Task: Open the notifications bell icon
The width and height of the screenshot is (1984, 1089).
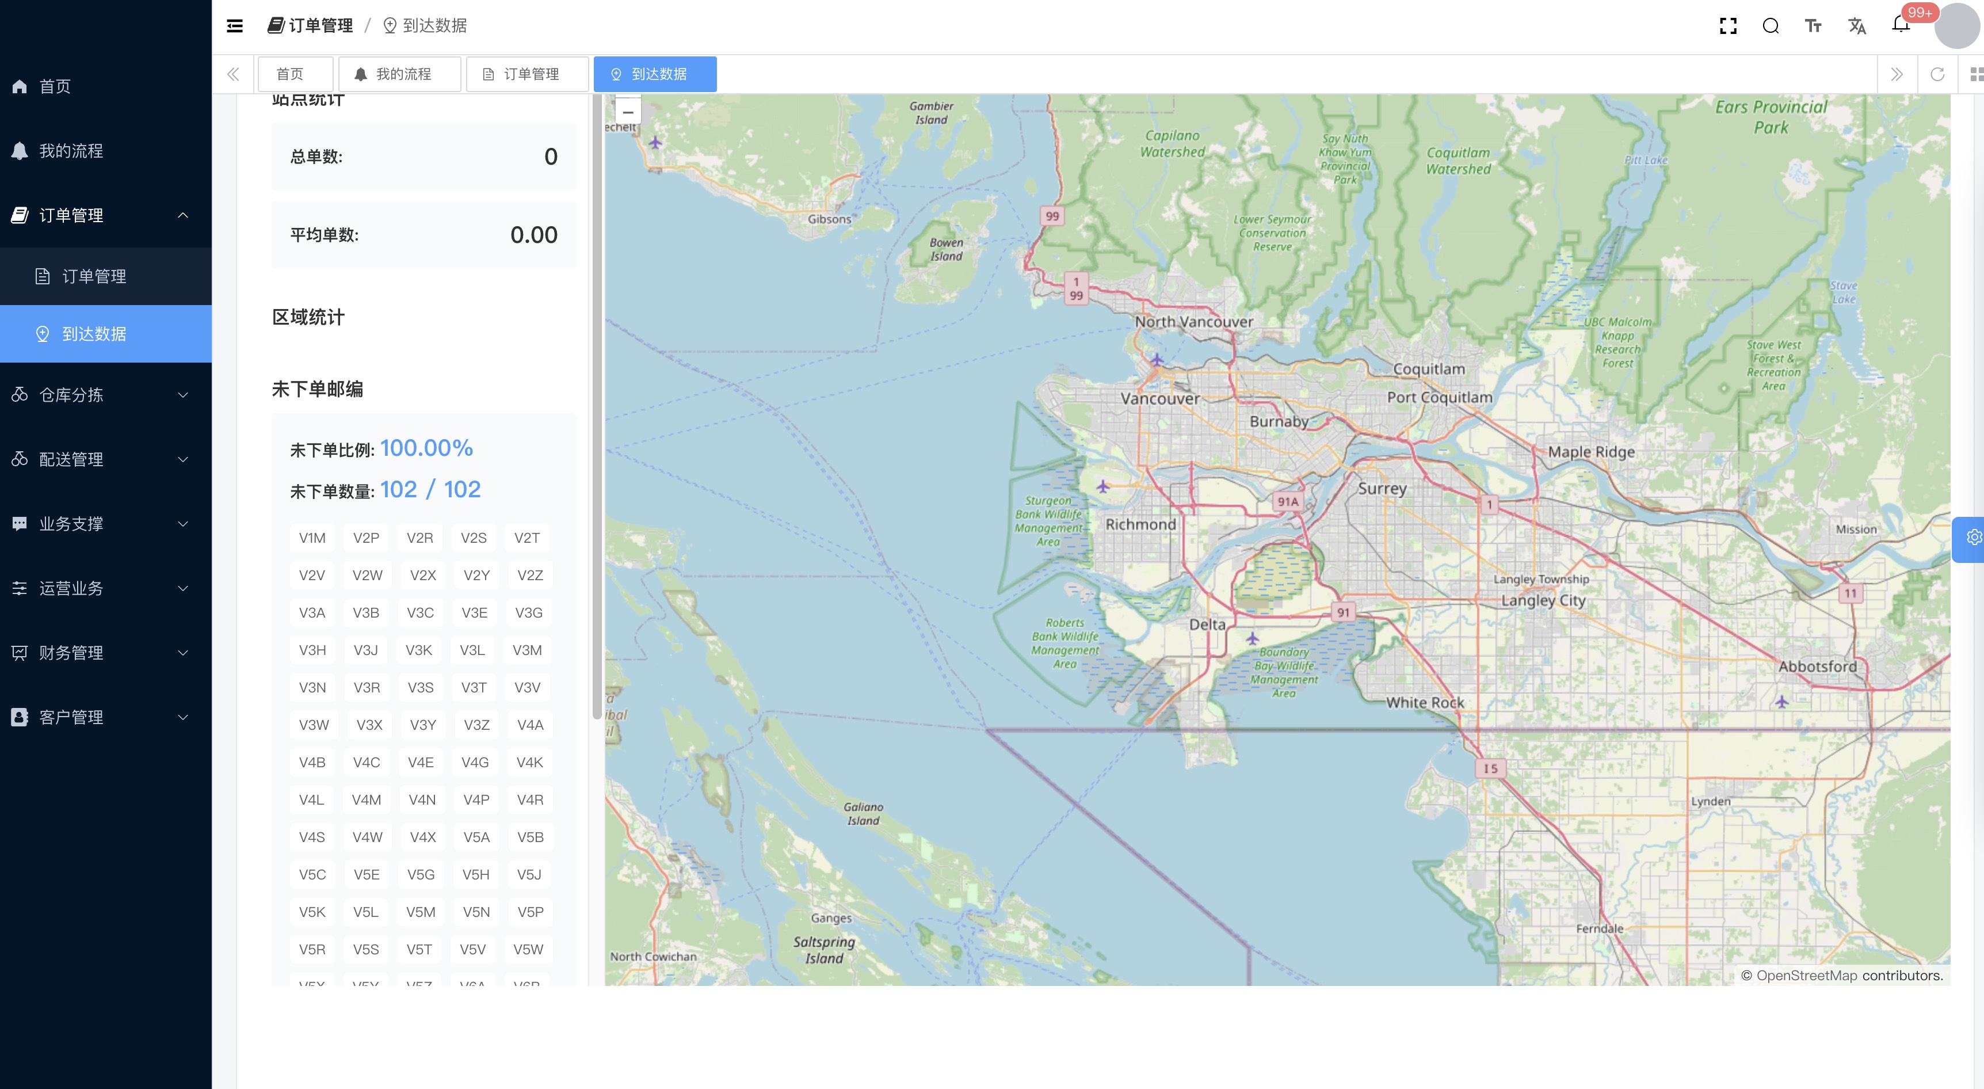Action: coord(1900,25)
